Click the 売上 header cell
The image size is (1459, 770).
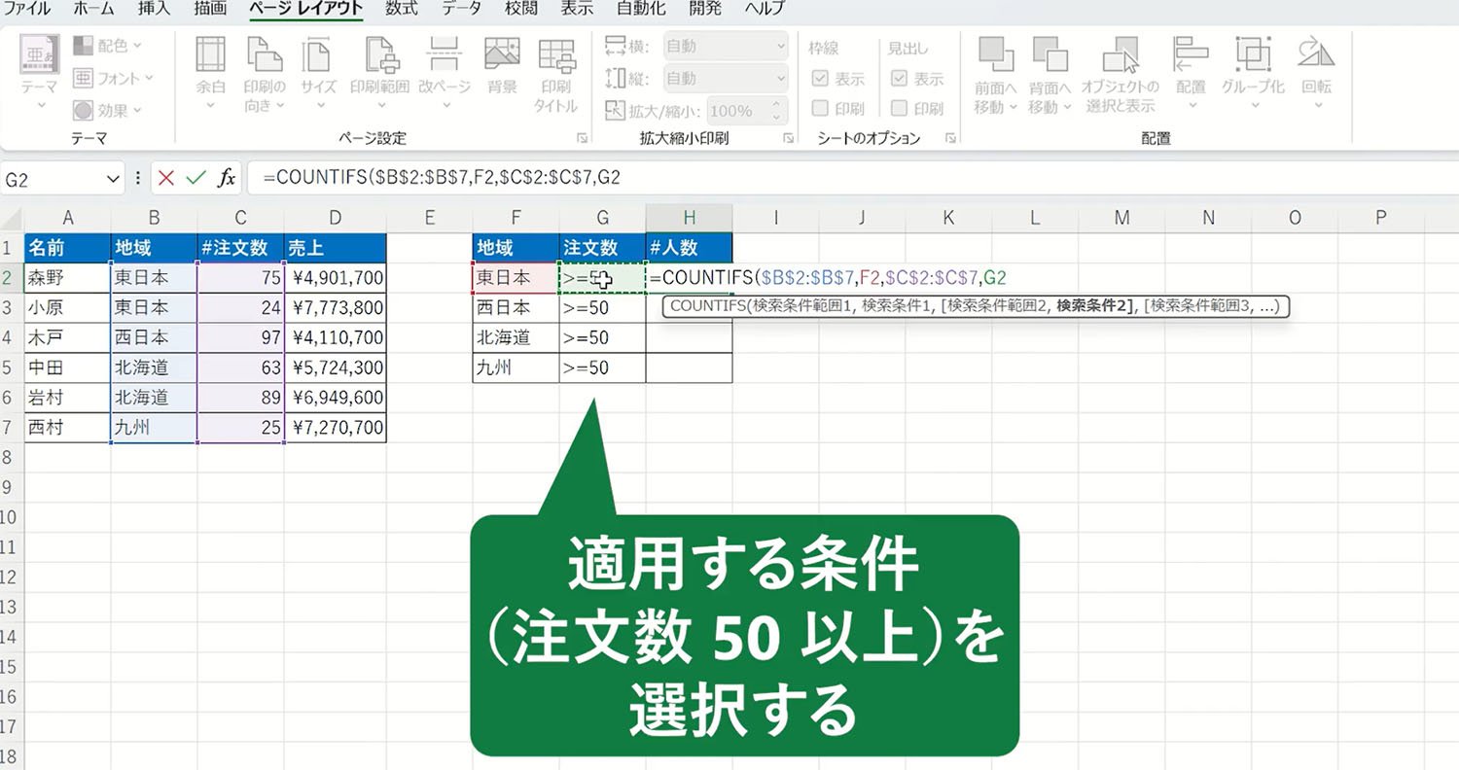(336, 247)
